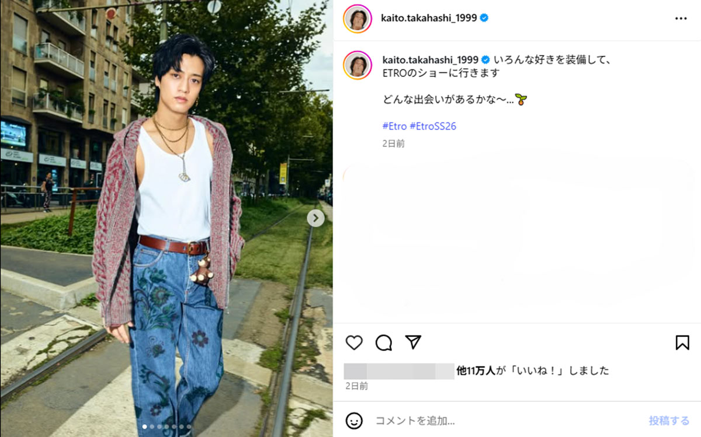Click the 投稿する post button
Screen dimensions: 701x437
coord(669,421)
